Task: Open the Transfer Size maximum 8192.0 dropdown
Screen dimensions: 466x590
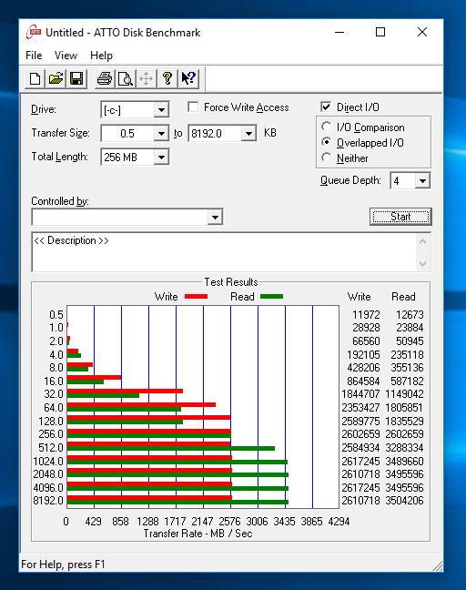Action: point(249,134)
